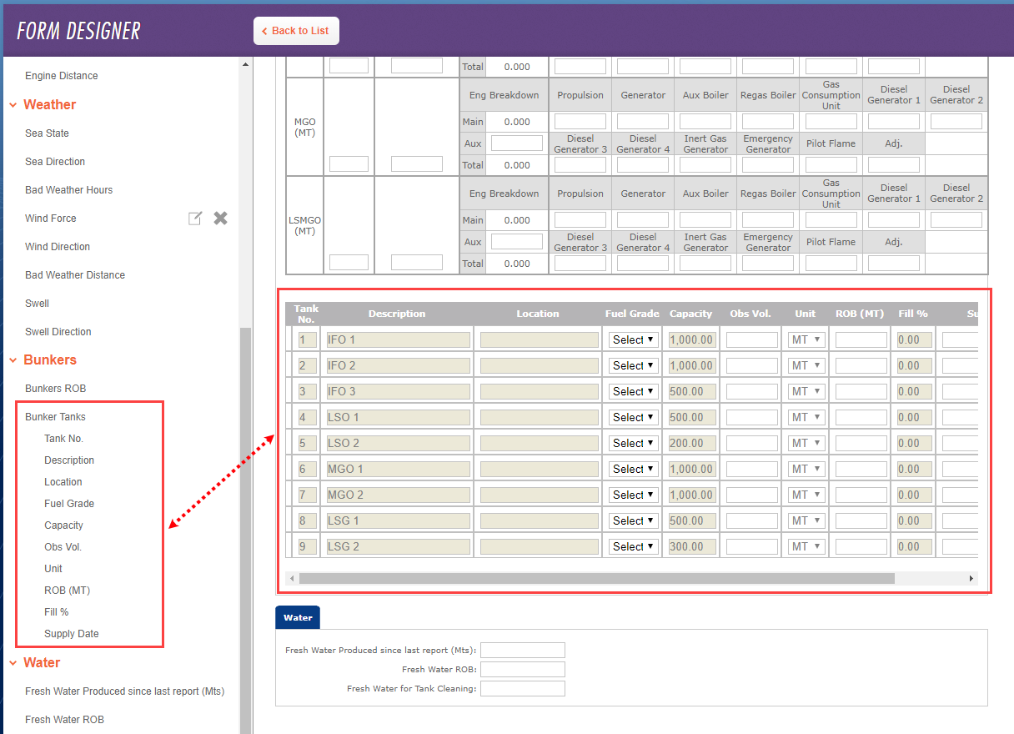The width and height of the screenshot is (1014, 734).
Task: Click the delete icon beside Wind Force
Action: pos(220,218)
